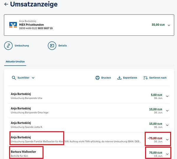Click the Umbuchung transfer icon

pos(8,46)
